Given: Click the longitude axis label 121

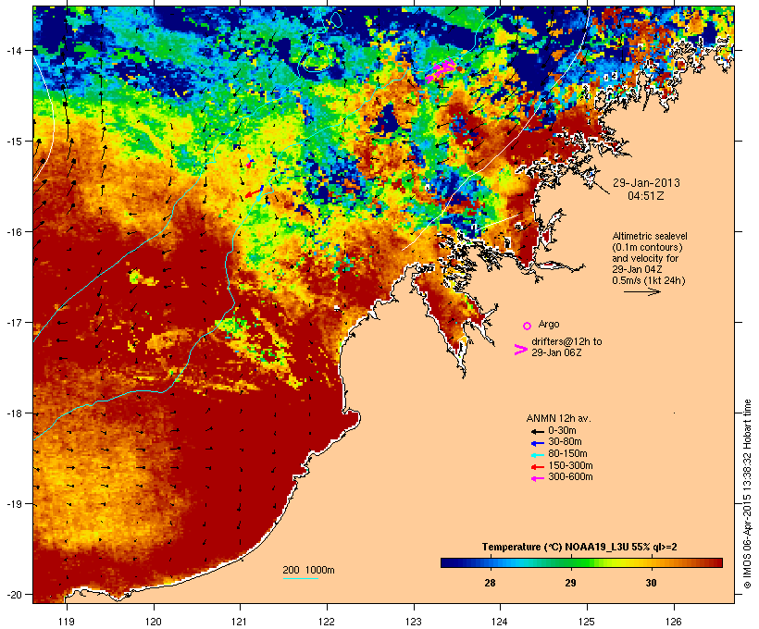Looking at the screenshot, I should pos(240,622).
